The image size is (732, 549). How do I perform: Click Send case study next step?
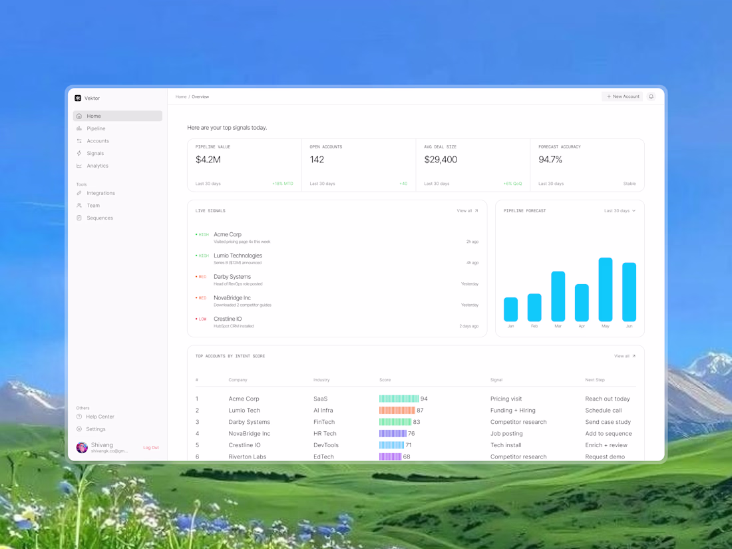tap(608, 422)
